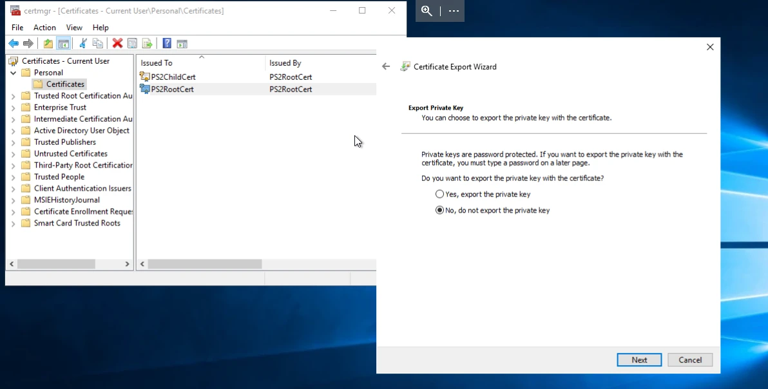Select No, do not export the private key
768x389 pixels.
[439, 210]
